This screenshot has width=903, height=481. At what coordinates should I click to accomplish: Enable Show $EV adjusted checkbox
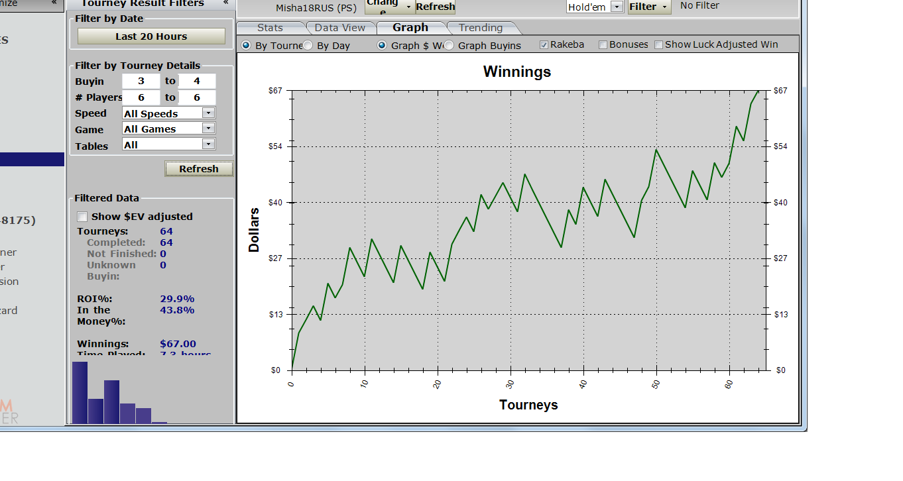[x=82, y=217]
